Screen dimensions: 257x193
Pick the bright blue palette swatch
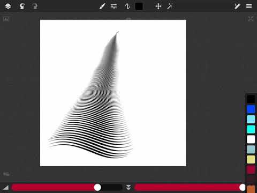pyautogui.click(x=251, y=109)
